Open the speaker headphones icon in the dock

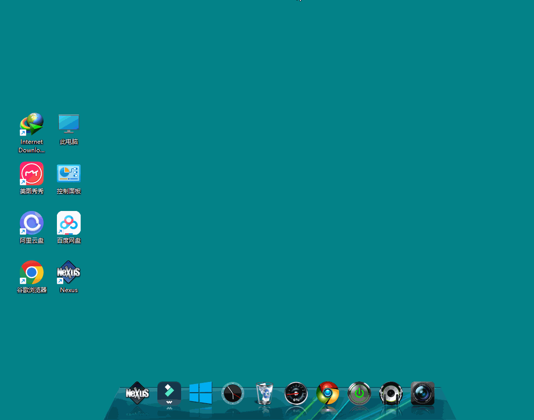(391, 393)
